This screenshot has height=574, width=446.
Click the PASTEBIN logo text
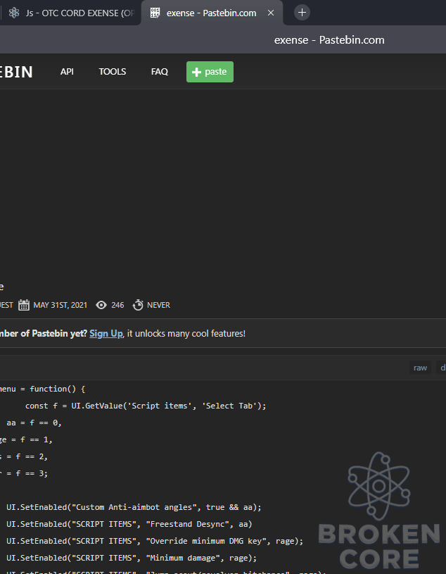pyautogui.click(x=16, y=72)
